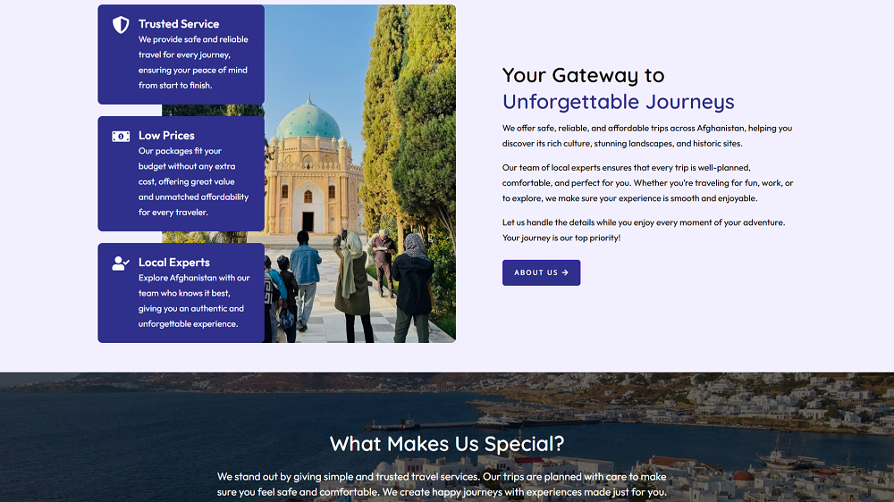Click paragraph about trips across Afghanistan
The image size is (894, 502).
(647, 136)
